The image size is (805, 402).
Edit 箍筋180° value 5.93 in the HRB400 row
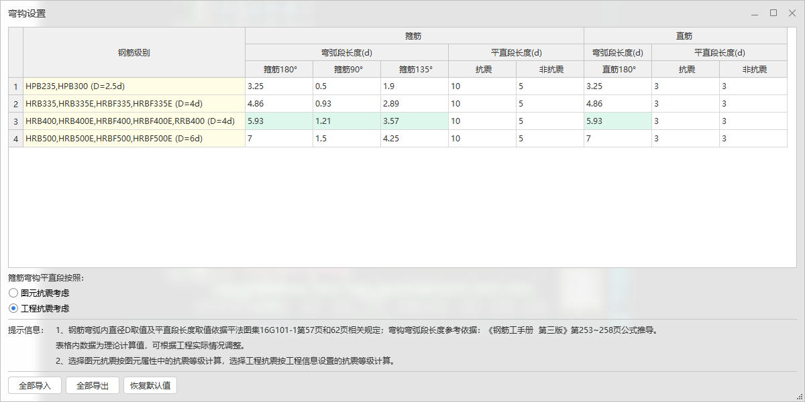coord(279,121)
